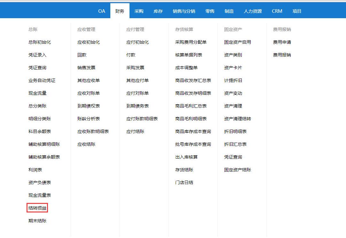Open 应收结账
346x238 pixels.
[86, 144]
